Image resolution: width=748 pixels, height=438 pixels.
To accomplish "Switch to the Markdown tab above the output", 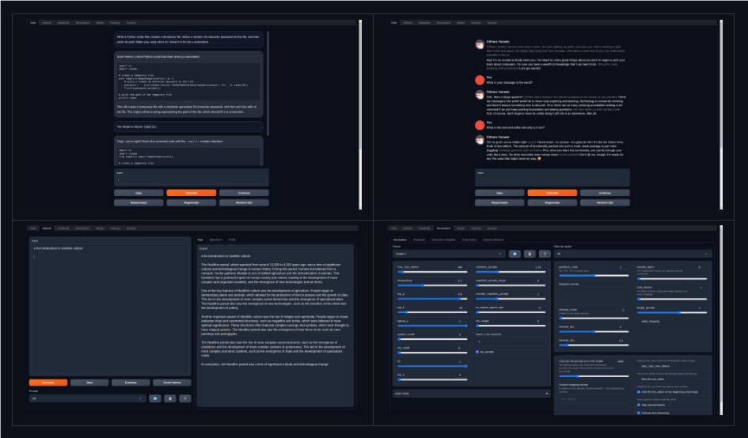I will [x=215, y=239].
